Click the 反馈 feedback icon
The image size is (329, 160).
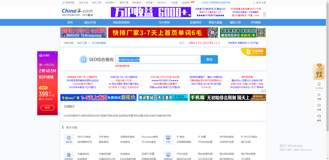pyautogui.click(x=319, y=107)
